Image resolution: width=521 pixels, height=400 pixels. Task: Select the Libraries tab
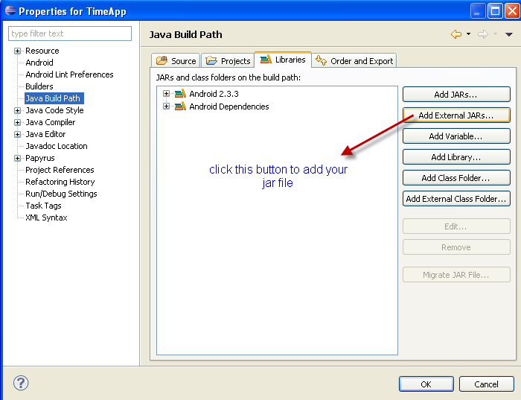(x=283, y=60)
